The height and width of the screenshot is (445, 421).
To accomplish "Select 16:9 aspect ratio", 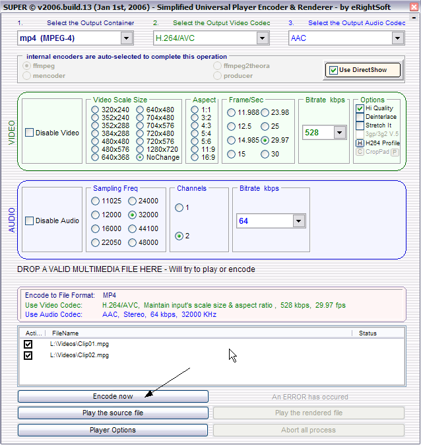I will [195, 157].
